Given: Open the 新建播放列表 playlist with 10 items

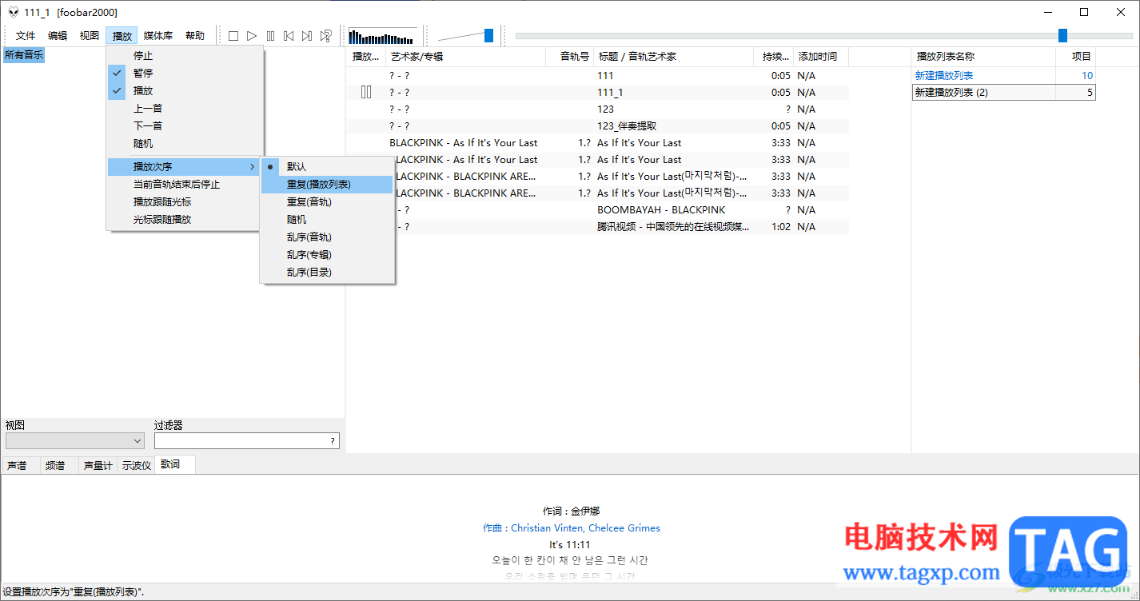Looking at the screenshot, I should pos(1003,75).
